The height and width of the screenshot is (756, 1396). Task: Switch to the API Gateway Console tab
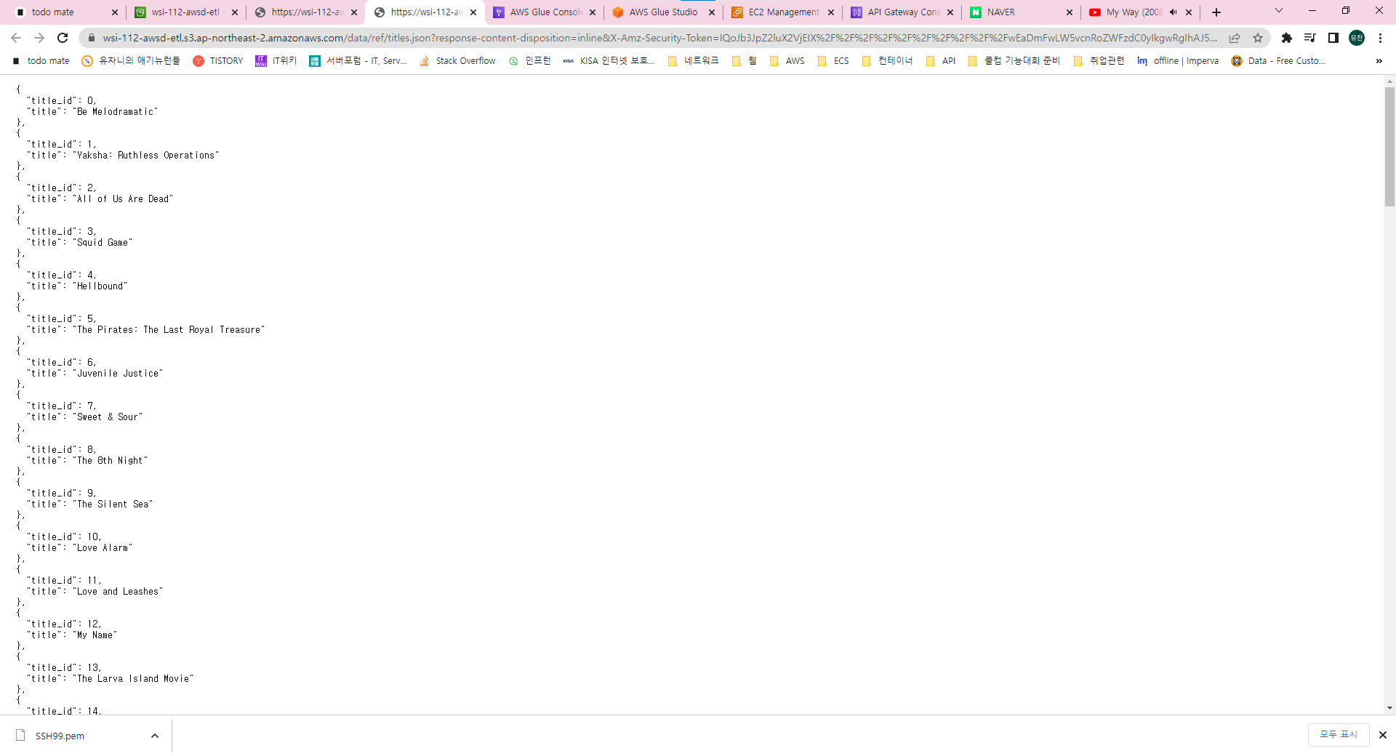click(x=903, y=12)
